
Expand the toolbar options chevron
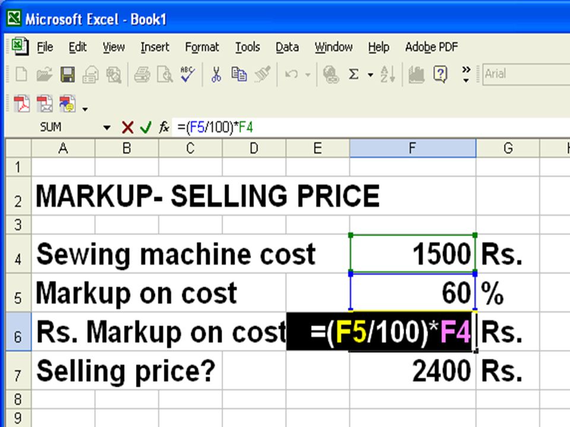click(x=466, y=74)
